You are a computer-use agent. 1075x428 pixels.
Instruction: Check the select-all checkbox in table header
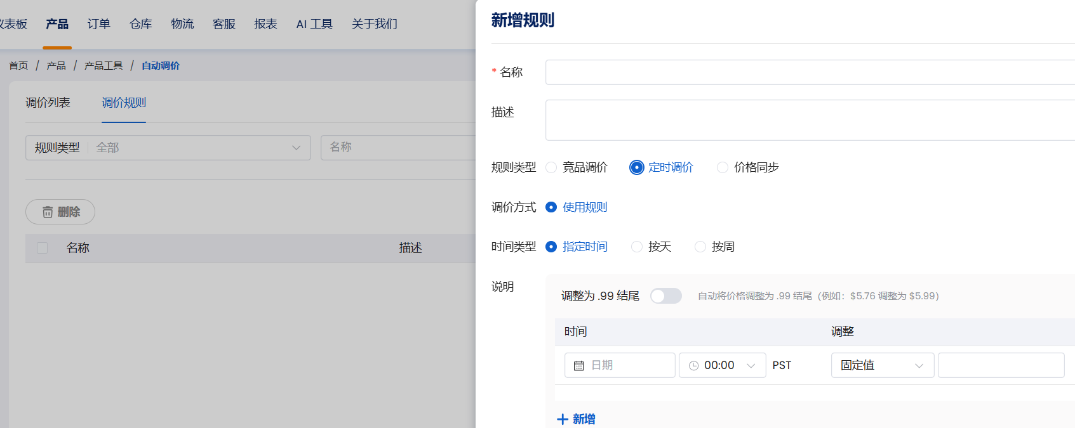coord(43,248)
